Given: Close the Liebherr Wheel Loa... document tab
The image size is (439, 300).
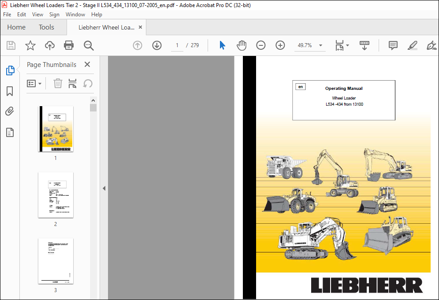Looking at the screenshot, I should 140,27.
